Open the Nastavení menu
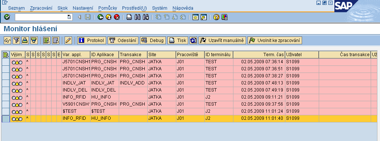Image resolution: width=380 pixels, height=141 pixels. (x=83, y=8)
